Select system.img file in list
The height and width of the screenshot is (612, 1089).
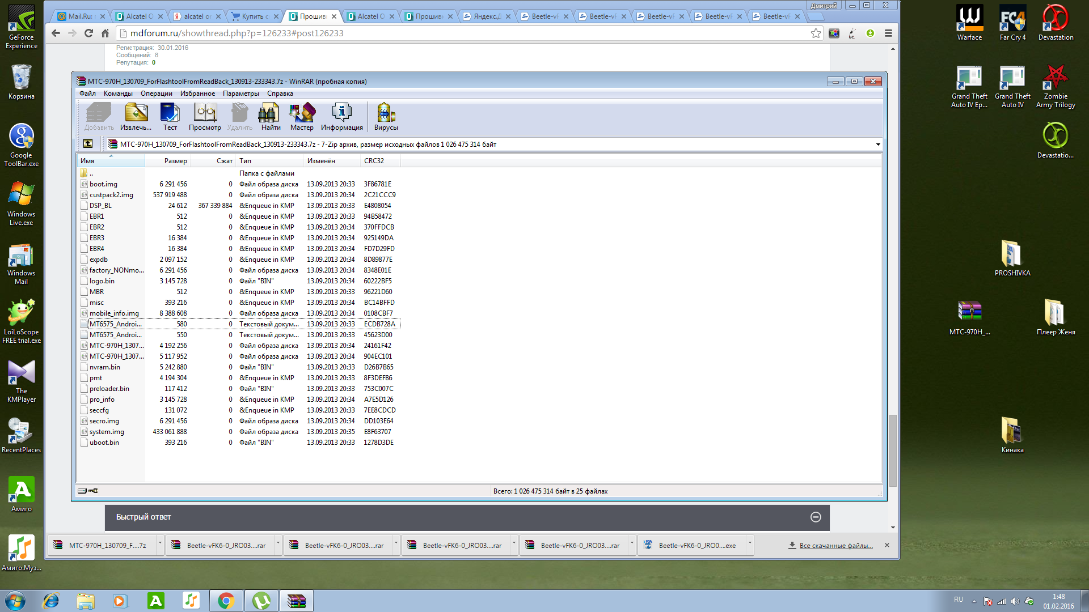[x=107, y=432]
